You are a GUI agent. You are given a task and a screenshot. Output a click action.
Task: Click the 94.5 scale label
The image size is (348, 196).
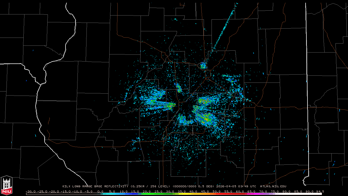[x=320, y=191]
